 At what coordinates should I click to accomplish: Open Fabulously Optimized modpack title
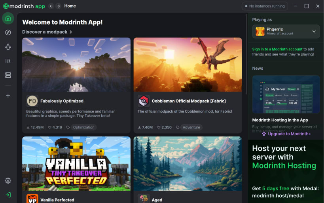(x=62, y=101)
